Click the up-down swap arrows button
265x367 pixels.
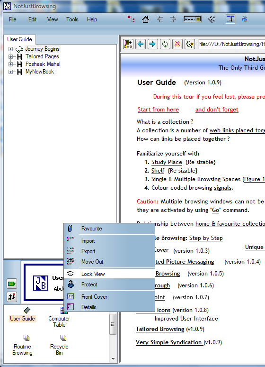click(x=12, y=297)
